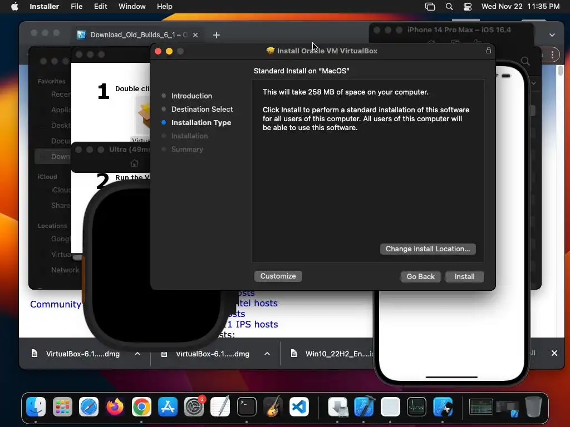Open Chrome's three-dot menu
The image size is (570, 427).
click(x=552, y=55)
